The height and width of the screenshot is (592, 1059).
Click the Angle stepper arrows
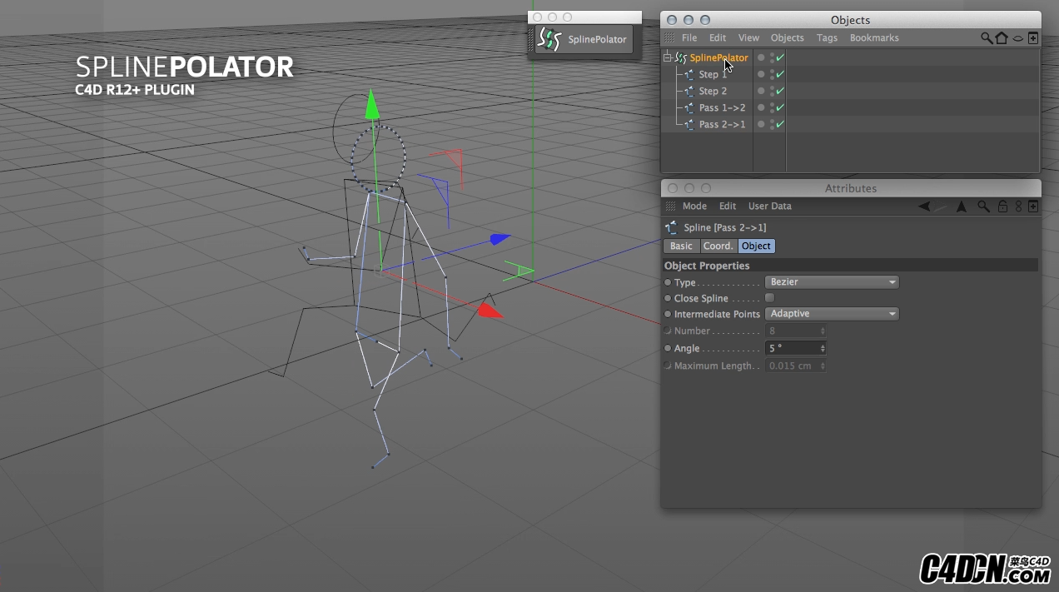point(823,349)
